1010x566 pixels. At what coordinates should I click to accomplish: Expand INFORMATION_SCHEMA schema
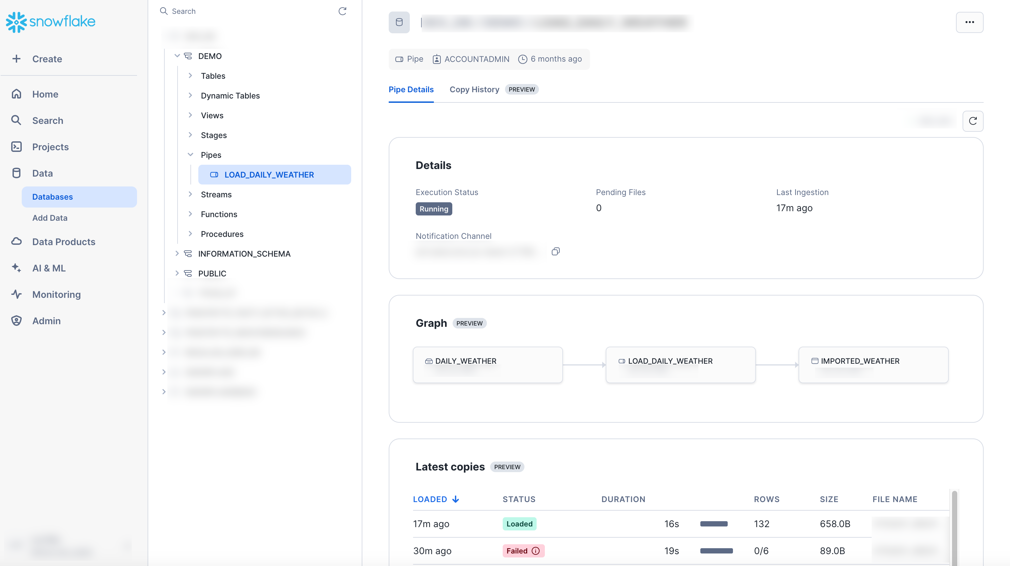[177, 253]
